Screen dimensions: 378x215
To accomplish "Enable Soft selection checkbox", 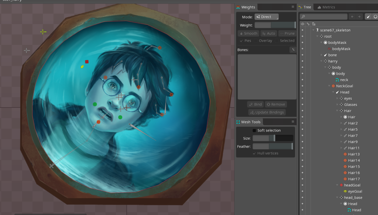I will coord(254,130).
